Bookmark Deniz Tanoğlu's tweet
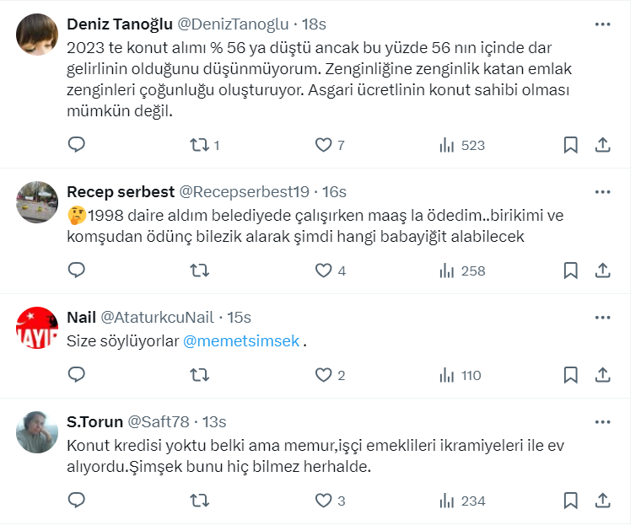The image size is (641, 525). [x=570, y=145]
